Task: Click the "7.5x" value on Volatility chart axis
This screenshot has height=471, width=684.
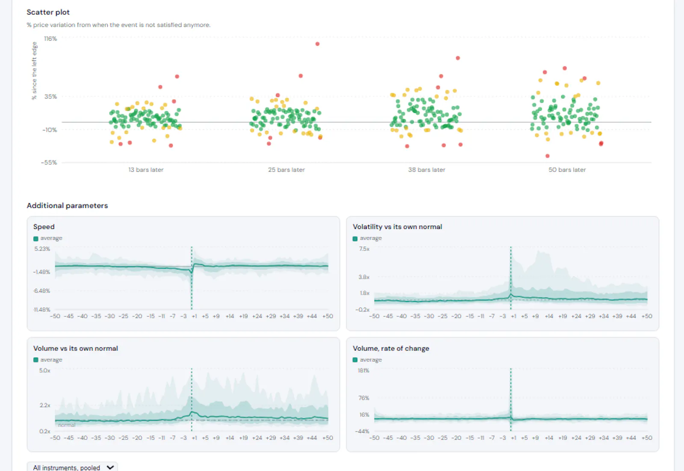Action: (x=364, y=249)
